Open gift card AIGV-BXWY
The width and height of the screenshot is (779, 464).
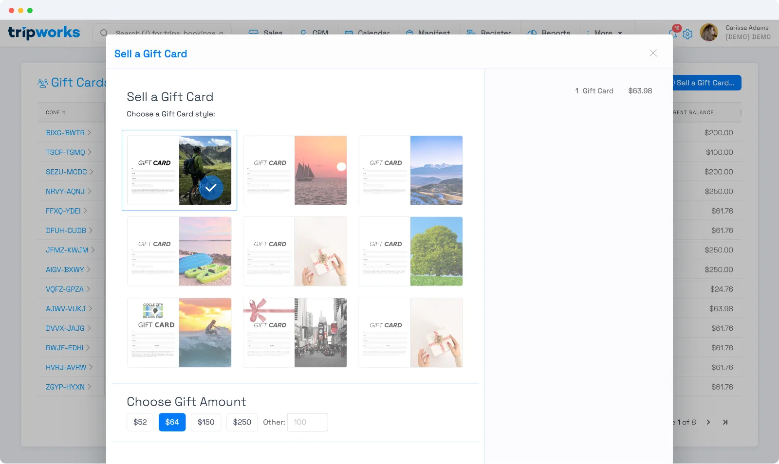[x=68, y=269]
